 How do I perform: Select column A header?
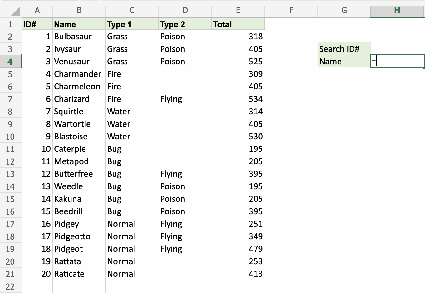tap(37, 10)
